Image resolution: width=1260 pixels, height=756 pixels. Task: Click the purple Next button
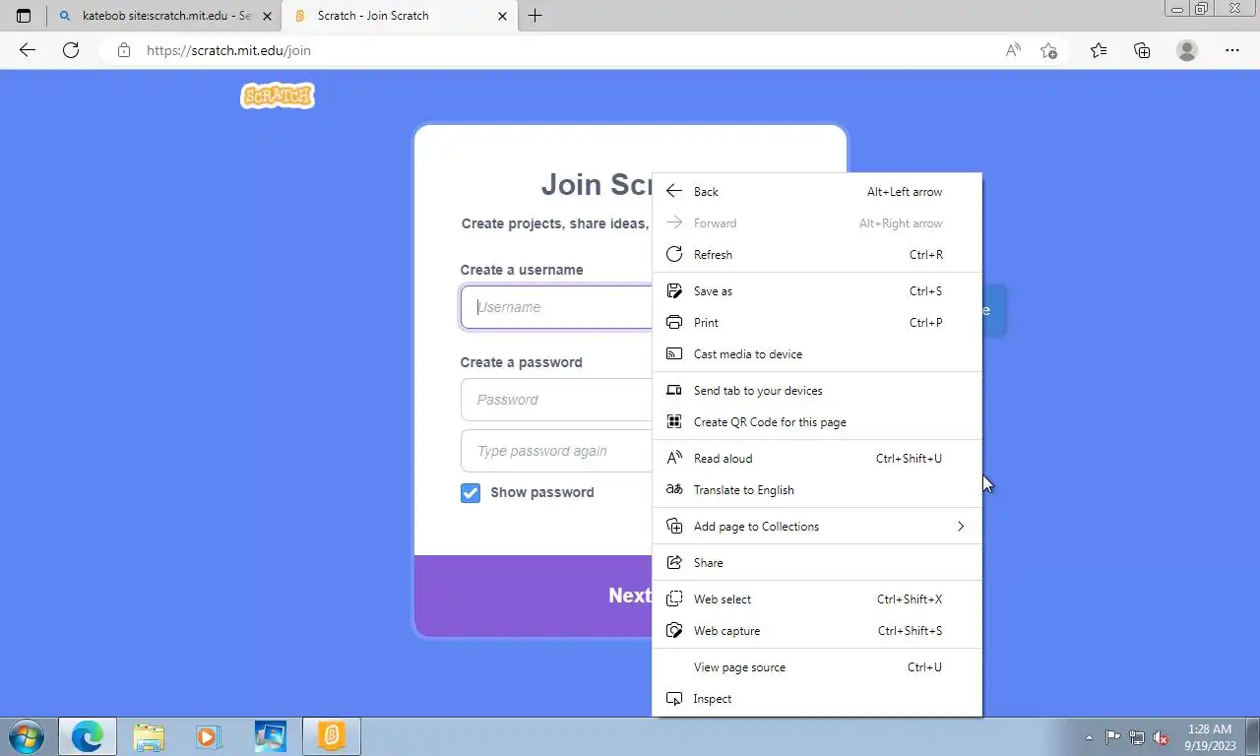tap(534, 596)
